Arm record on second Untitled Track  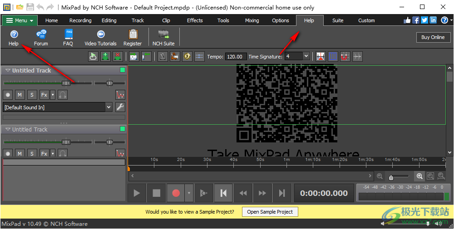point(8,153)
